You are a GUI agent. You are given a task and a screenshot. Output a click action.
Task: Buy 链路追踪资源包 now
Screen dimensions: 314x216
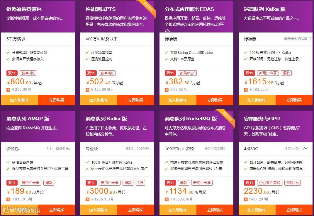(57, 100)
